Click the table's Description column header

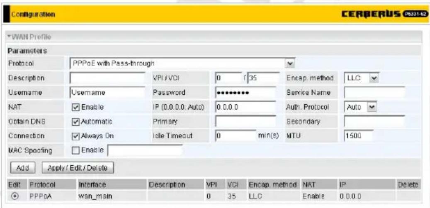(x=167, y=185)
